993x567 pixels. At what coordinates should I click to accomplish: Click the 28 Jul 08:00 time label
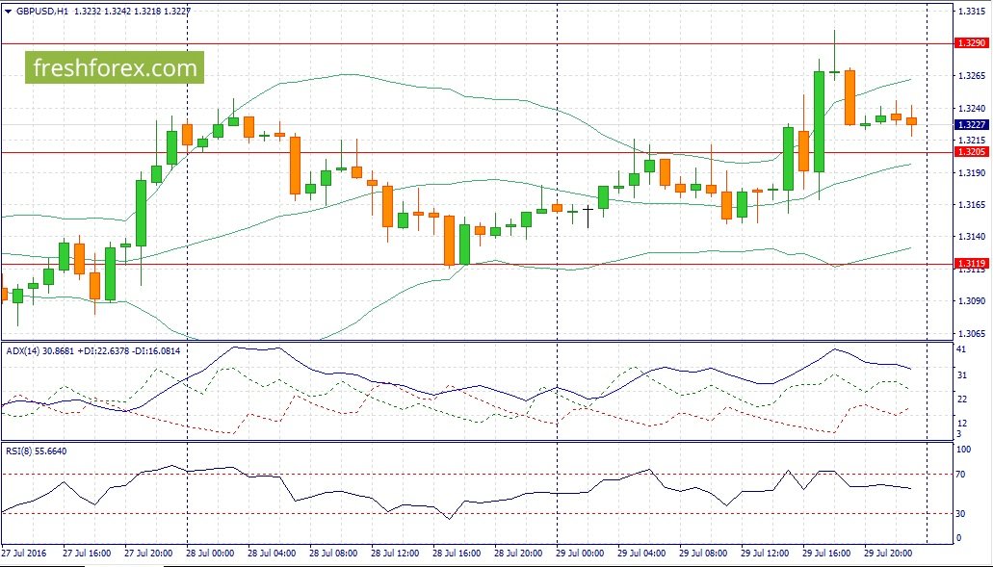(334, 553)
